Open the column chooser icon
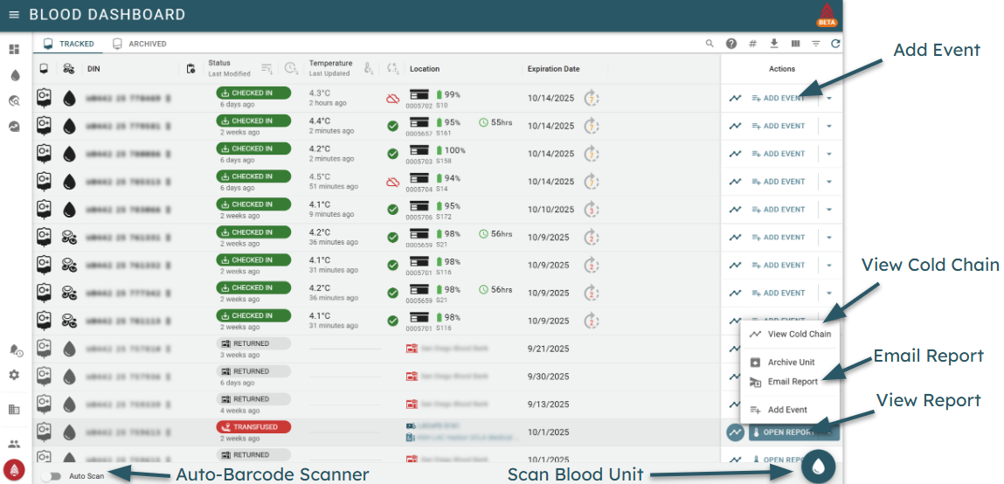 pyautogui.click(x=795, y=44)
